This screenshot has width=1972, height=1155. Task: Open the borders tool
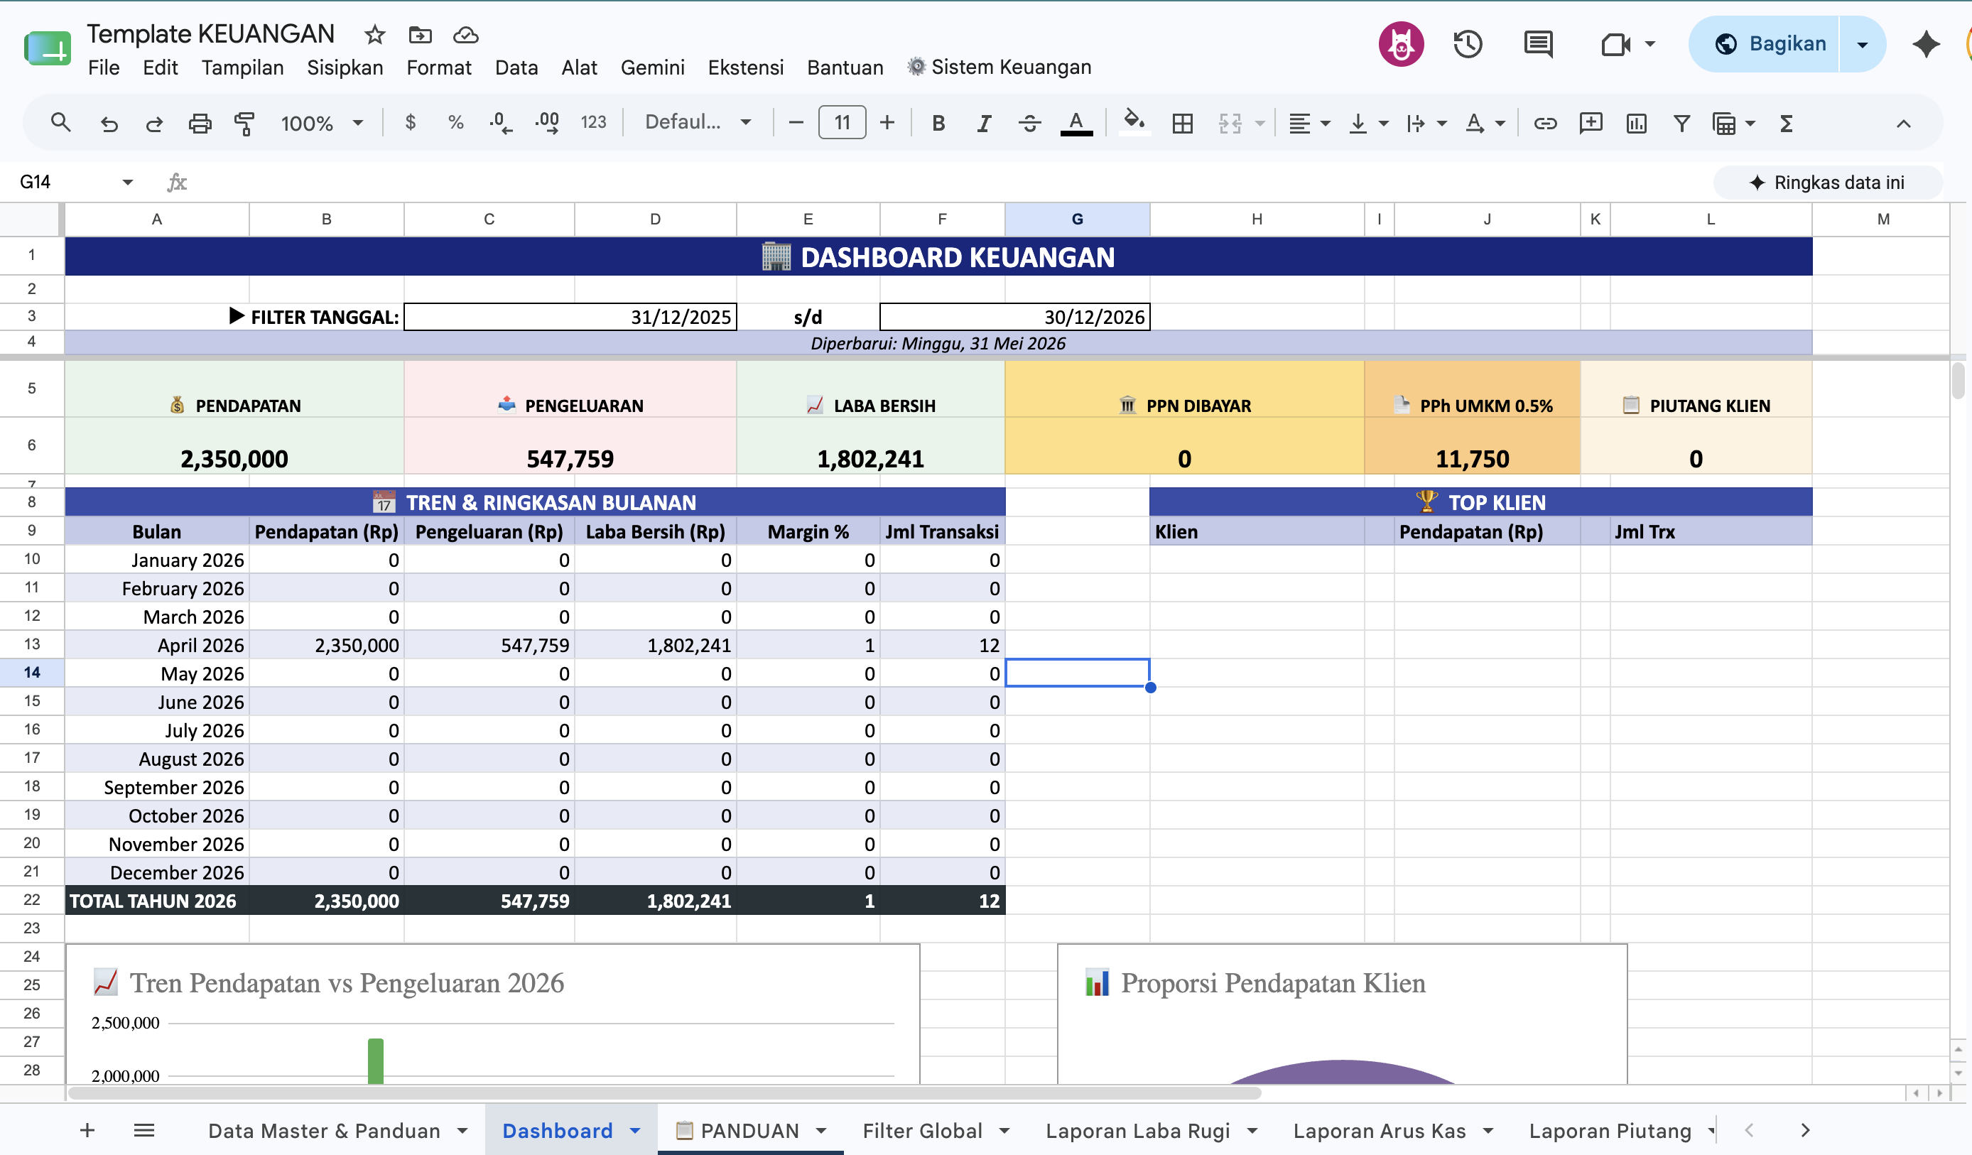tap(1182, 123)
